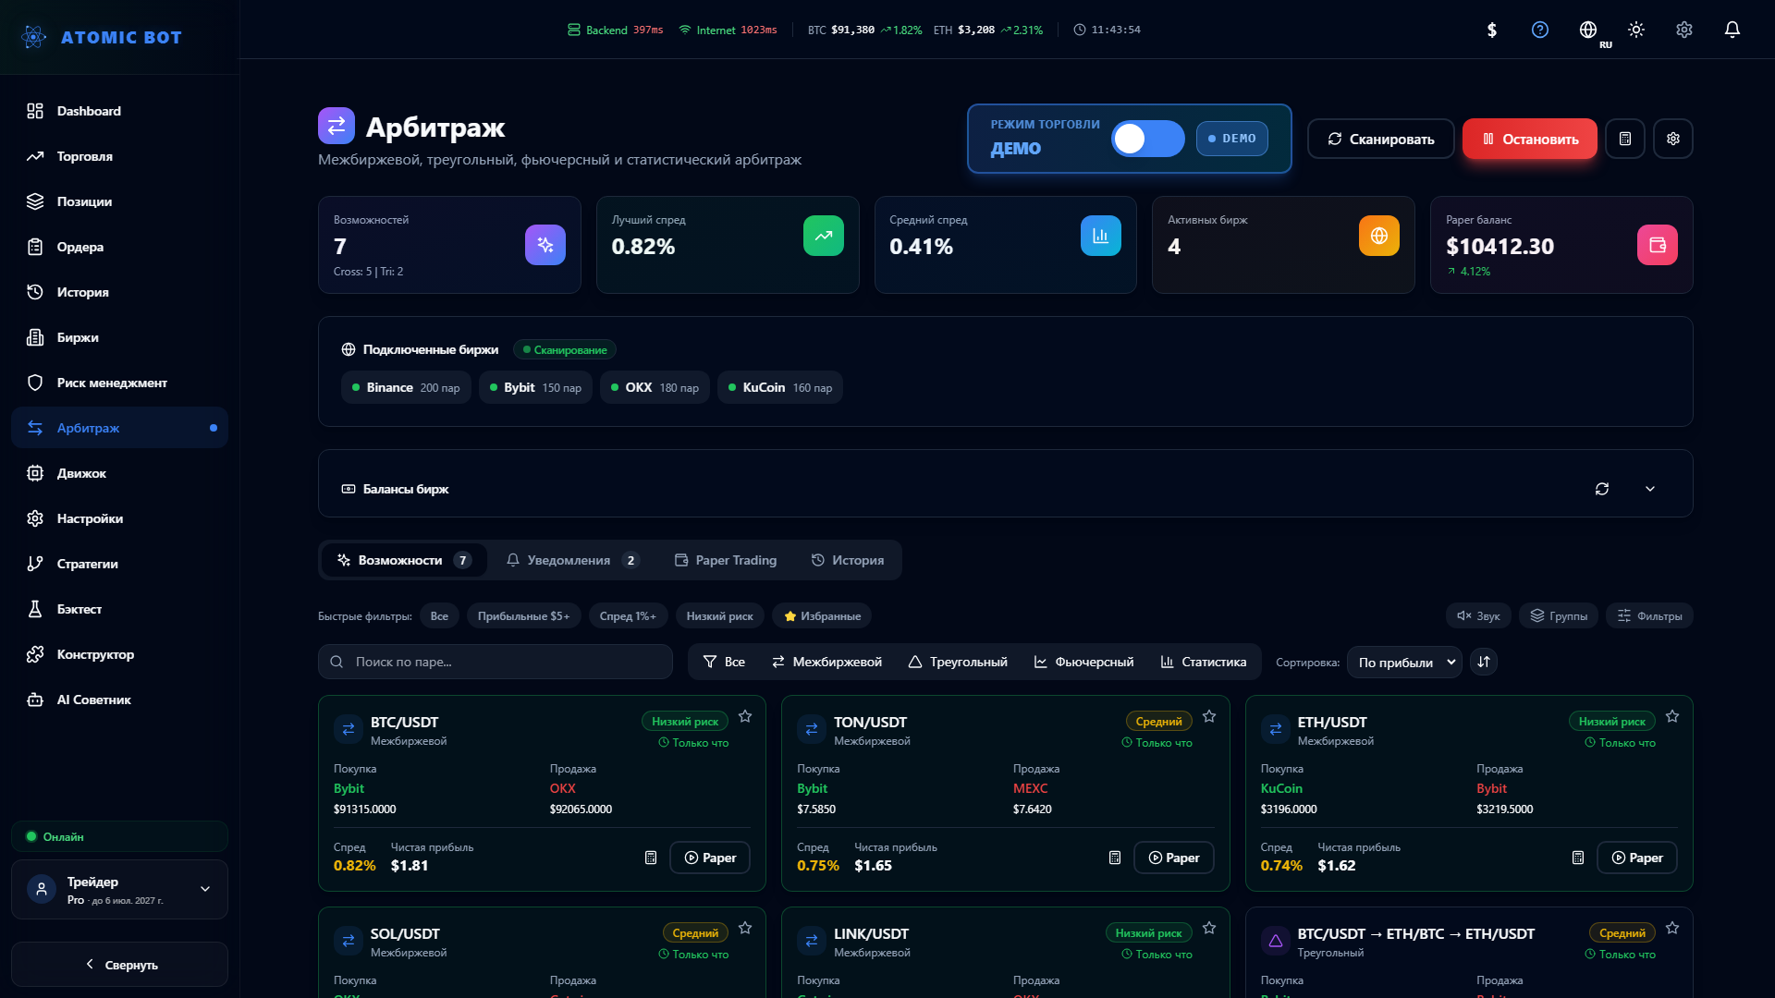This screenshot has height=998, width=1775.
Task: Enable the Избранные quick filter
Action: point(822,615)
